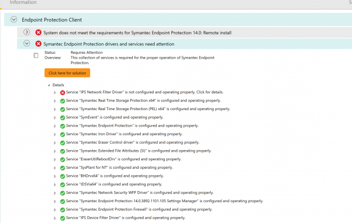Click green check icon for Extended File Attributes (SI)
The image size is (352, 223).
[62, 151]
